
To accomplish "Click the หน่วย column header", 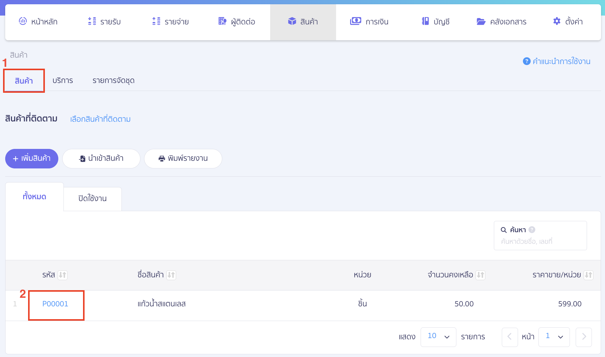I will [362, 275].
